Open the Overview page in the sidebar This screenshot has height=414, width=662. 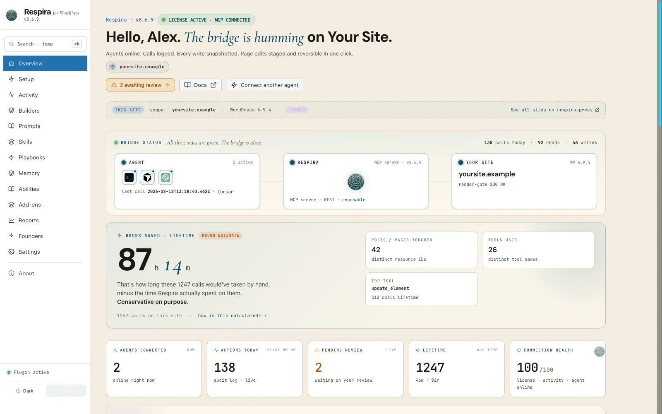tap(45, 63)
